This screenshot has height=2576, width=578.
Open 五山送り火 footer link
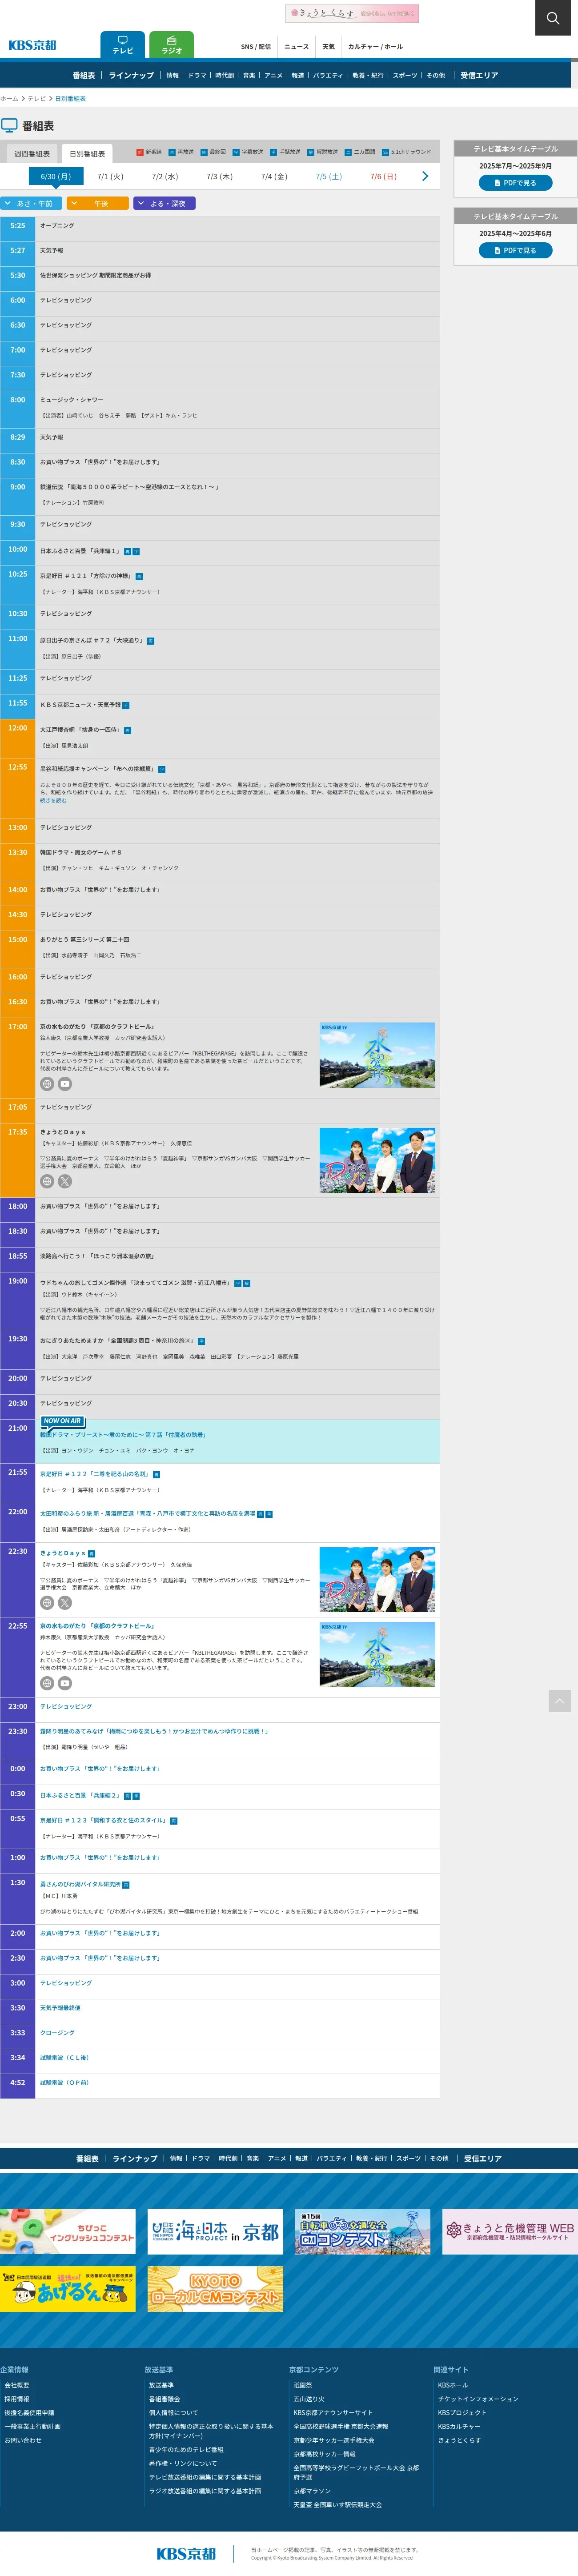(309, 2399)
